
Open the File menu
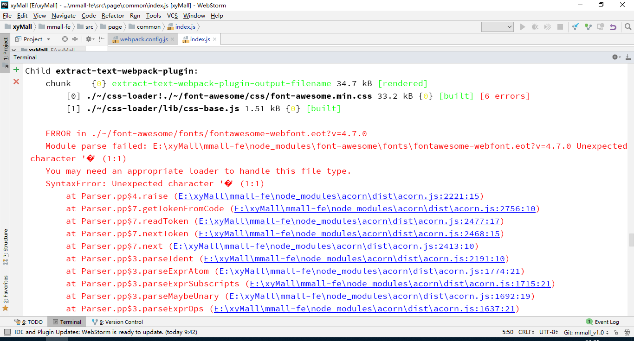[7, 15]
